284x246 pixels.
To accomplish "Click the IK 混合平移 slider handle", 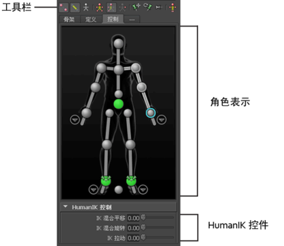I will [x=143, y=217].
